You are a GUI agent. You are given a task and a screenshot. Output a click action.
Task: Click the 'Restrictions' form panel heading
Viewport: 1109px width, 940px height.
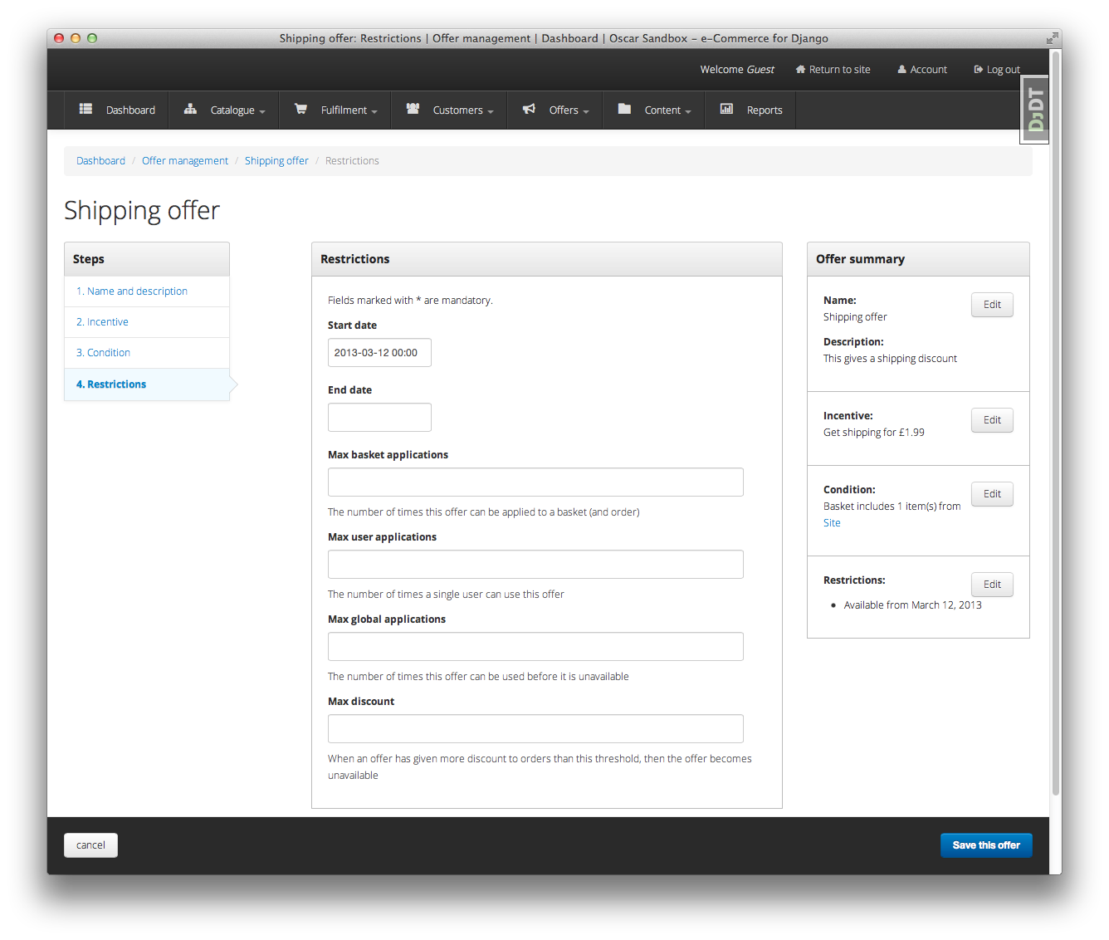(354, 259)
